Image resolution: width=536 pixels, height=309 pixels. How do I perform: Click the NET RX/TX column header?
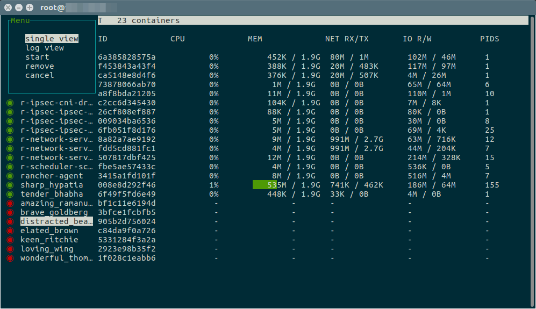click(347, 39)
